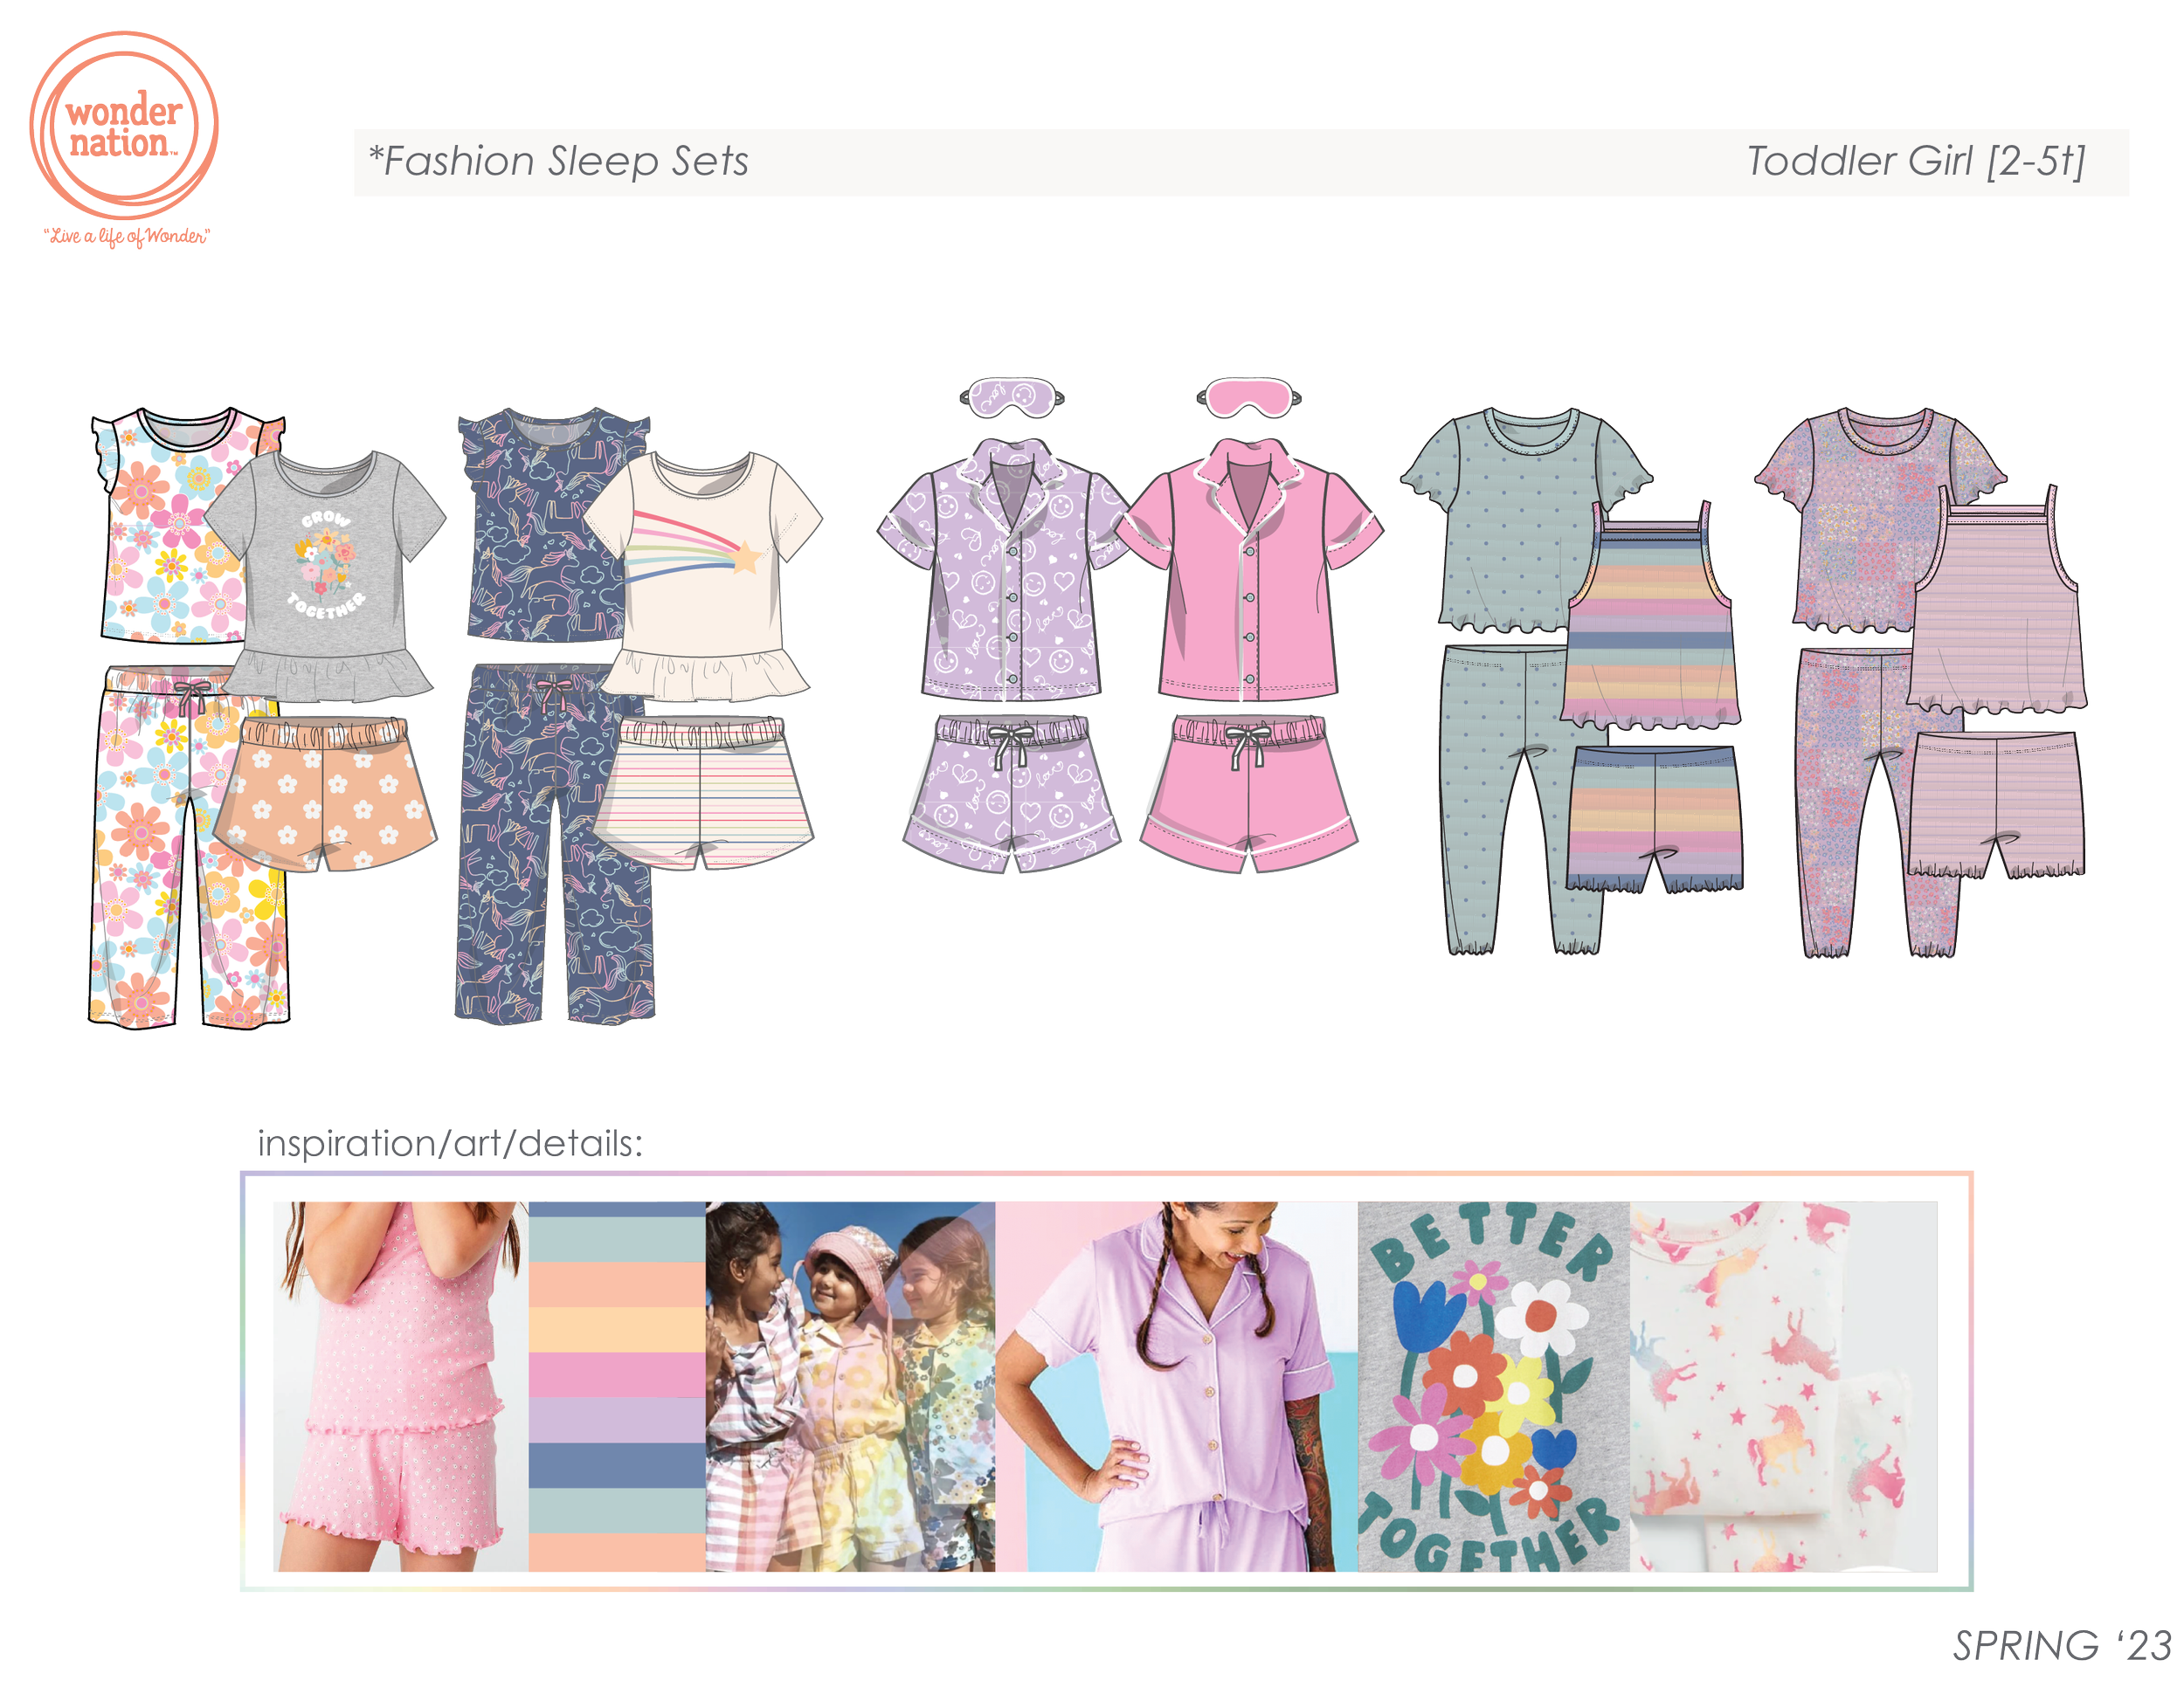Select the orange daisy print shorts
Screen dimensions: 2184x1687
click(325, 794)
